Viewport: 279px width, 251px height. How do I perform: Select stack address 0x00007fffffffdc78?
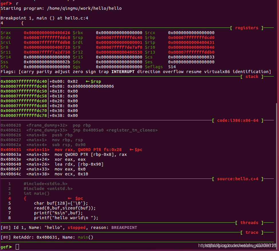(24, 115)
